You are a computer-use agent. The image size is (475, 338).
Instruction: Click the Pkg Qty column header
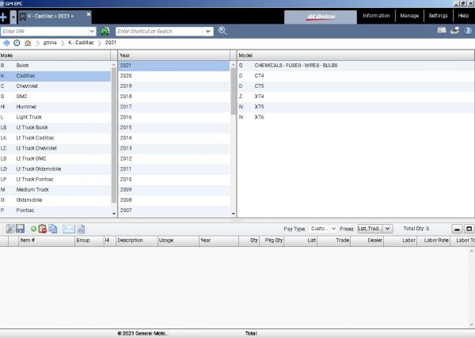[272, 241]
